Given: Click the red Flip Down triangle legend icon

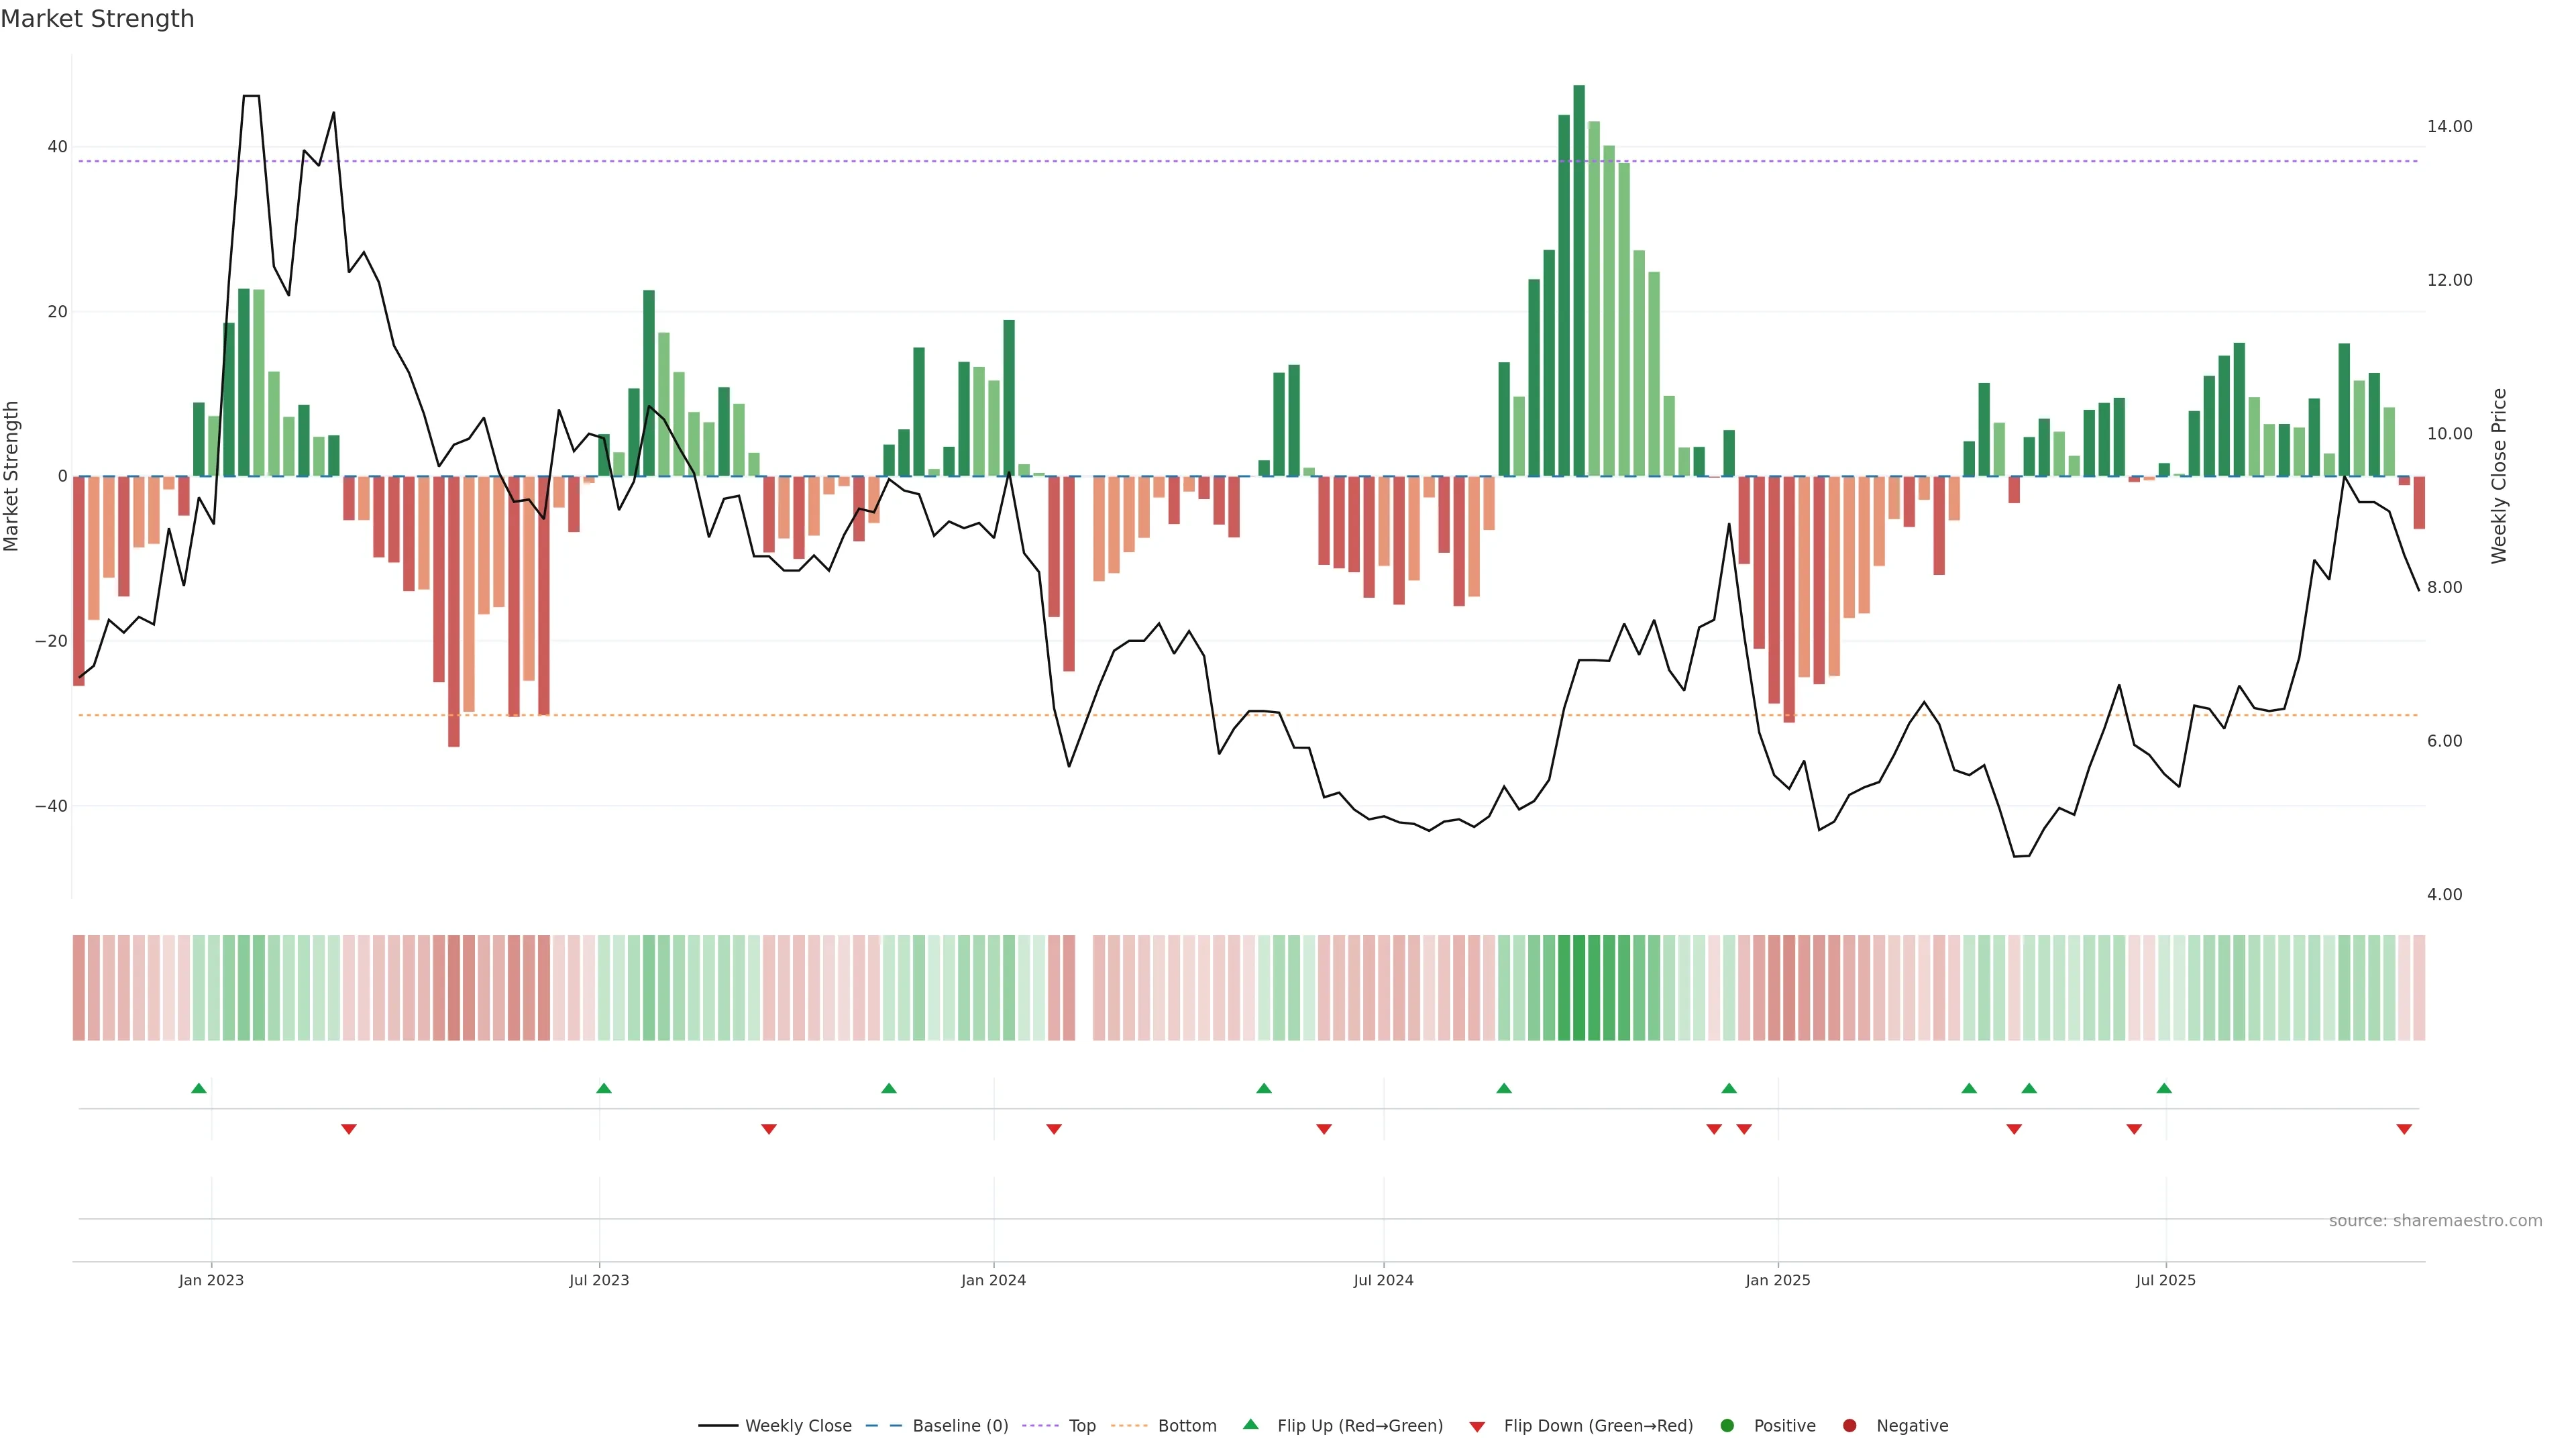Looking at the screenshot, I should 1477,1427.
